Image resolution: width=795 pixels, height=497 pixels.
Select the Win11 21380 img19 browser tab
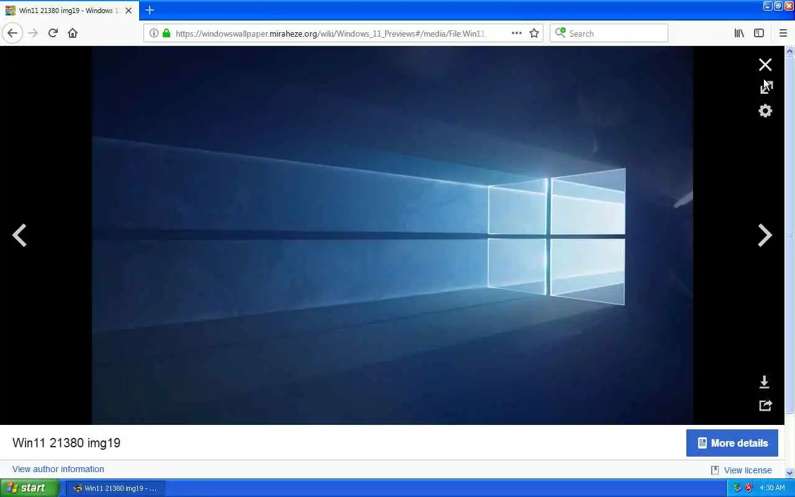click(x=68, y=11)
